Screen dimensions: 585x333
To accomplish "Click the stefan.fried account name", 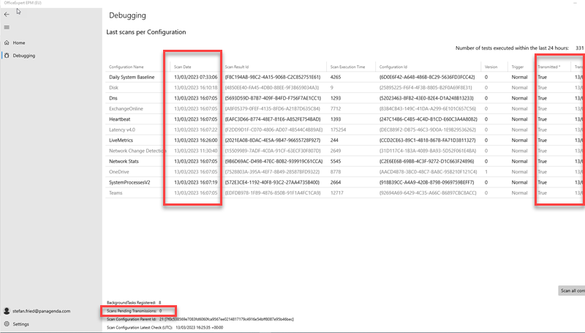I will tap(43, 311).
